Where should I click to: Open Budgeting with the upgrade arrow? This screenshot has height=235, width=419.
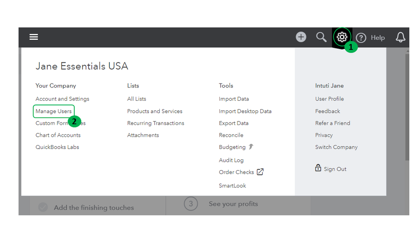(x=232, y=147)
